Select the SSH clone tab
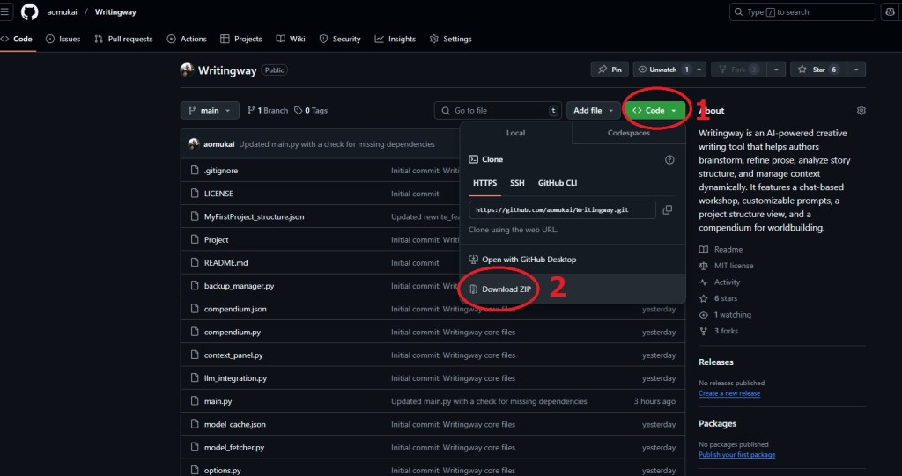Viewport: 902px width, 476px height. tap(517, 183)
